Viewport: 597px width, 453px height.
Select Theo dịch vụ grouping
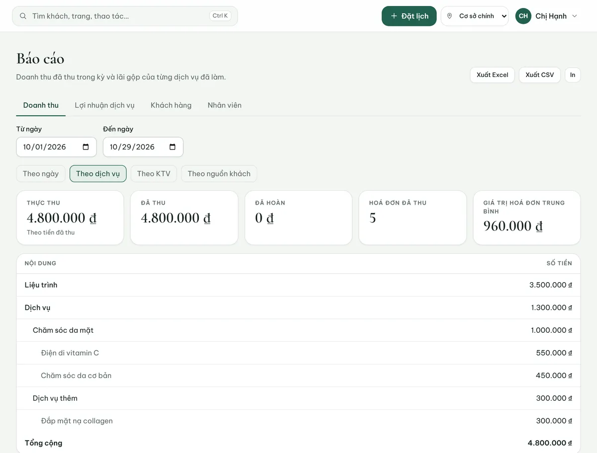point(98,173)
